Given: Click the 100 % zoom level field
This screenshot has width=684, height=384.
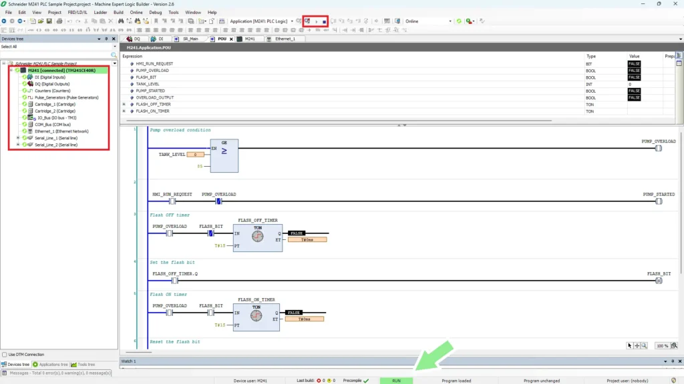Looking at the screenshot, I should click(662, 346).
